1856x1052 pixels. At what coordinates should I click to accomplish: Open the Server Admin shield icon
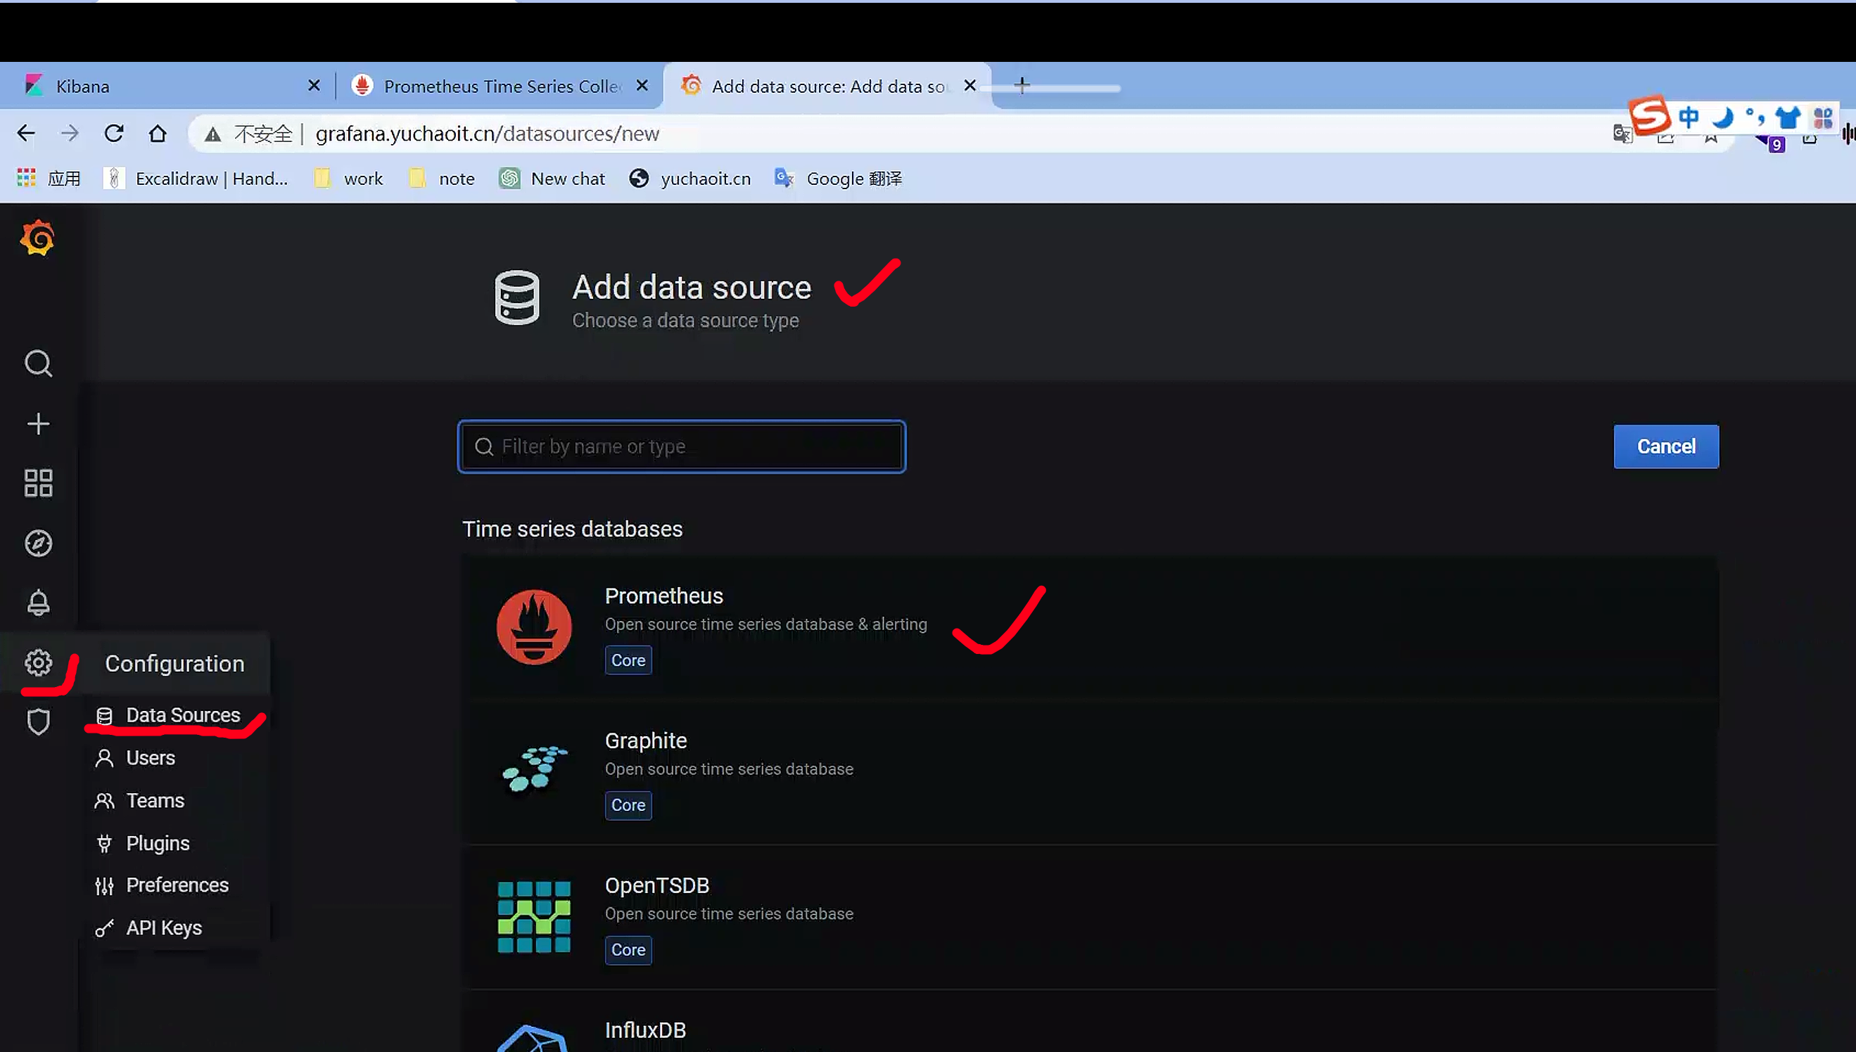38,721
